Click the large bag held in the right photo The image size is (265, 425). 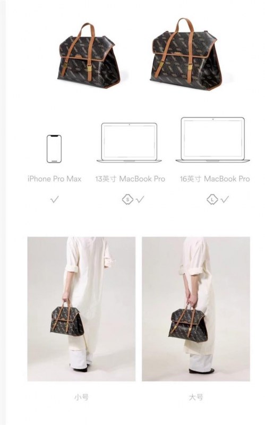[188, 322]
